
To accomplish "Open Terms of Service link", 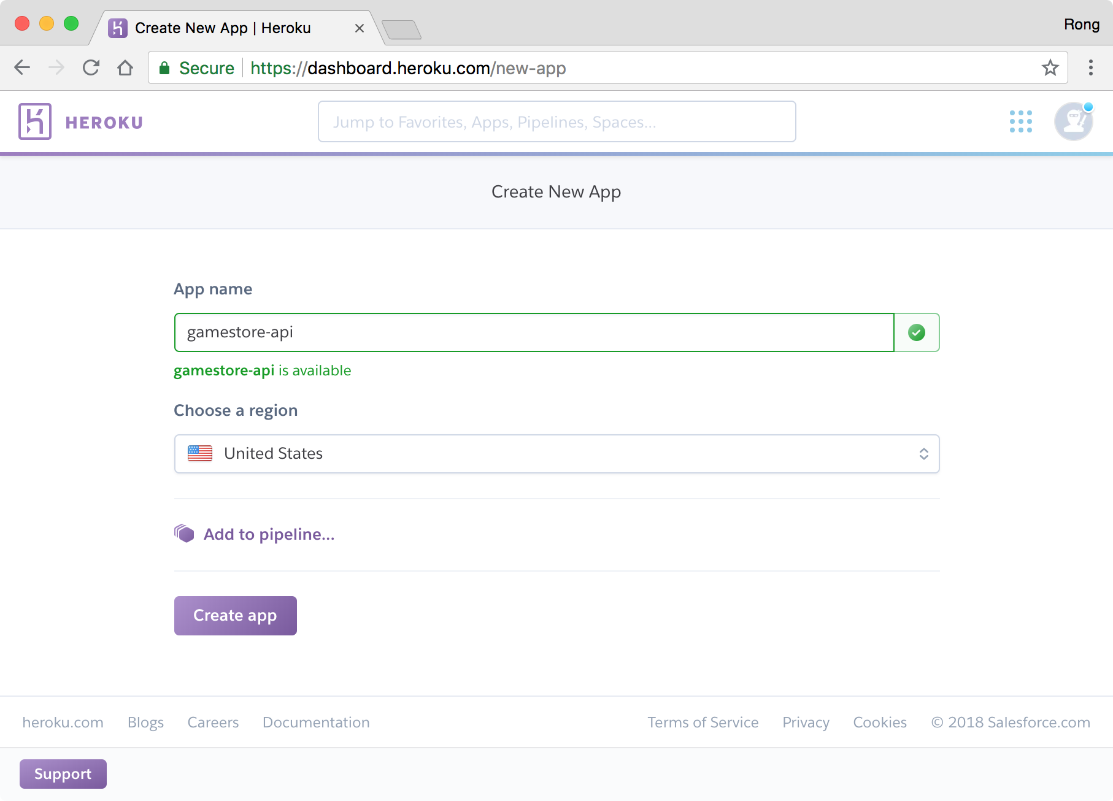I will click(x=703, y=722).
